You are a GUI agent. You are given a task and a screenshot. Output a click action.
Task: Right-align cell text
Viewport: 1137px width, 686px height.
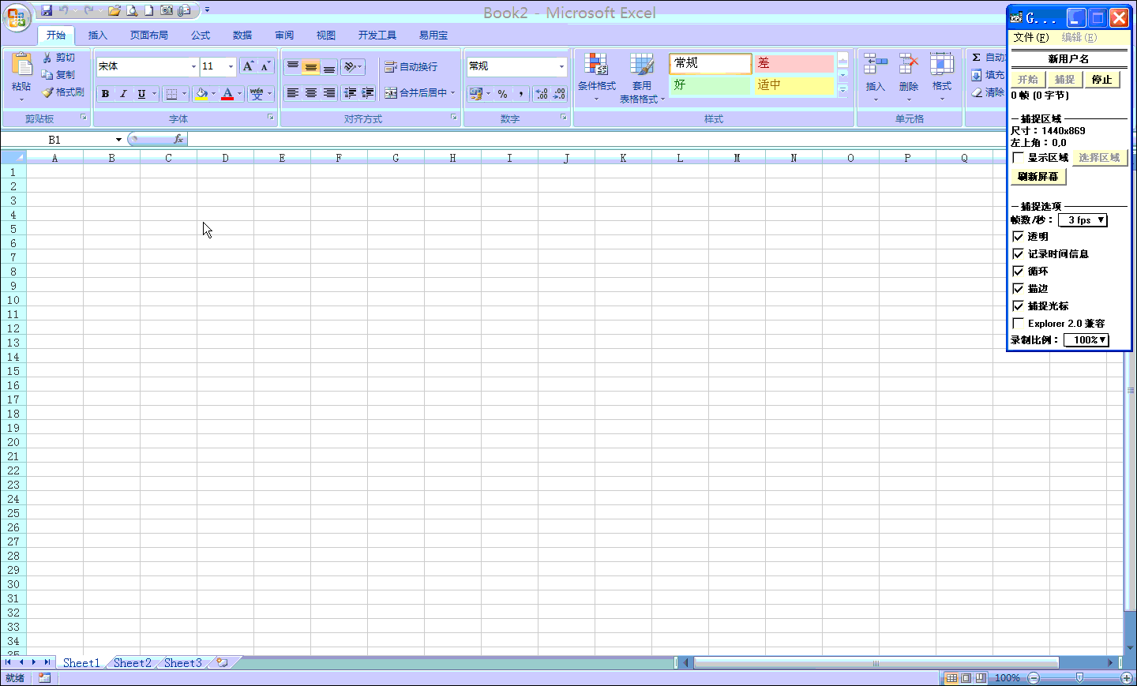[329, 93]
